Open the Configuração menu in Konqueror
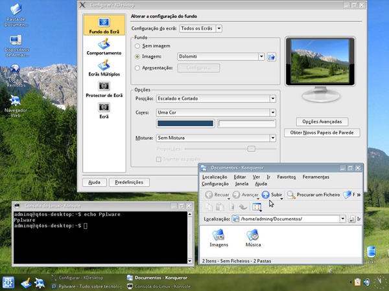The image size is (389, 291). click(215, 184)
